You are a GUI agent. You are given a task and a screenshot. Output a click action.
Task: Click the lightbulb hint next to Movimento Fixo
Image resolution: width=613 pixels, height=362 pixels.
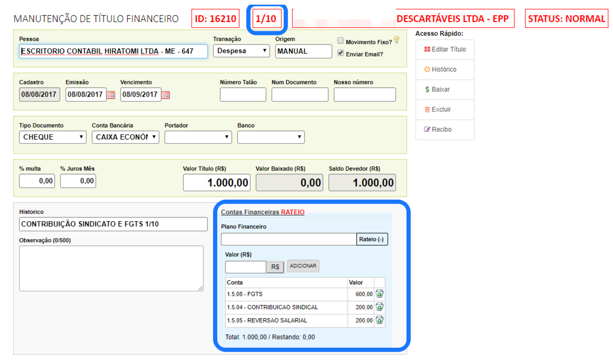(397, 40)
